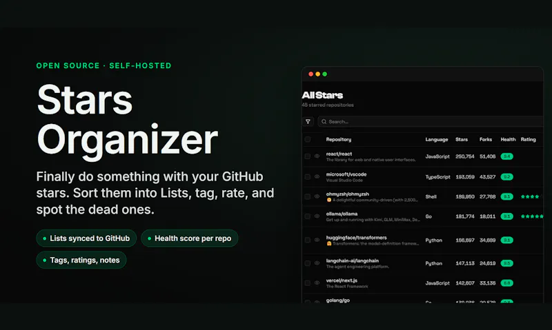Click the magnifier icon in the search field
The image size is (552, 330).
(x=324, y=122)
